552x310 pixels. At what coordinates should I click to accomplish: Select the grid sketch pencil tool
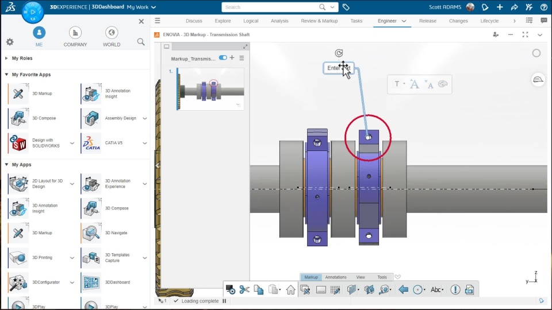(x=335, y=289)
